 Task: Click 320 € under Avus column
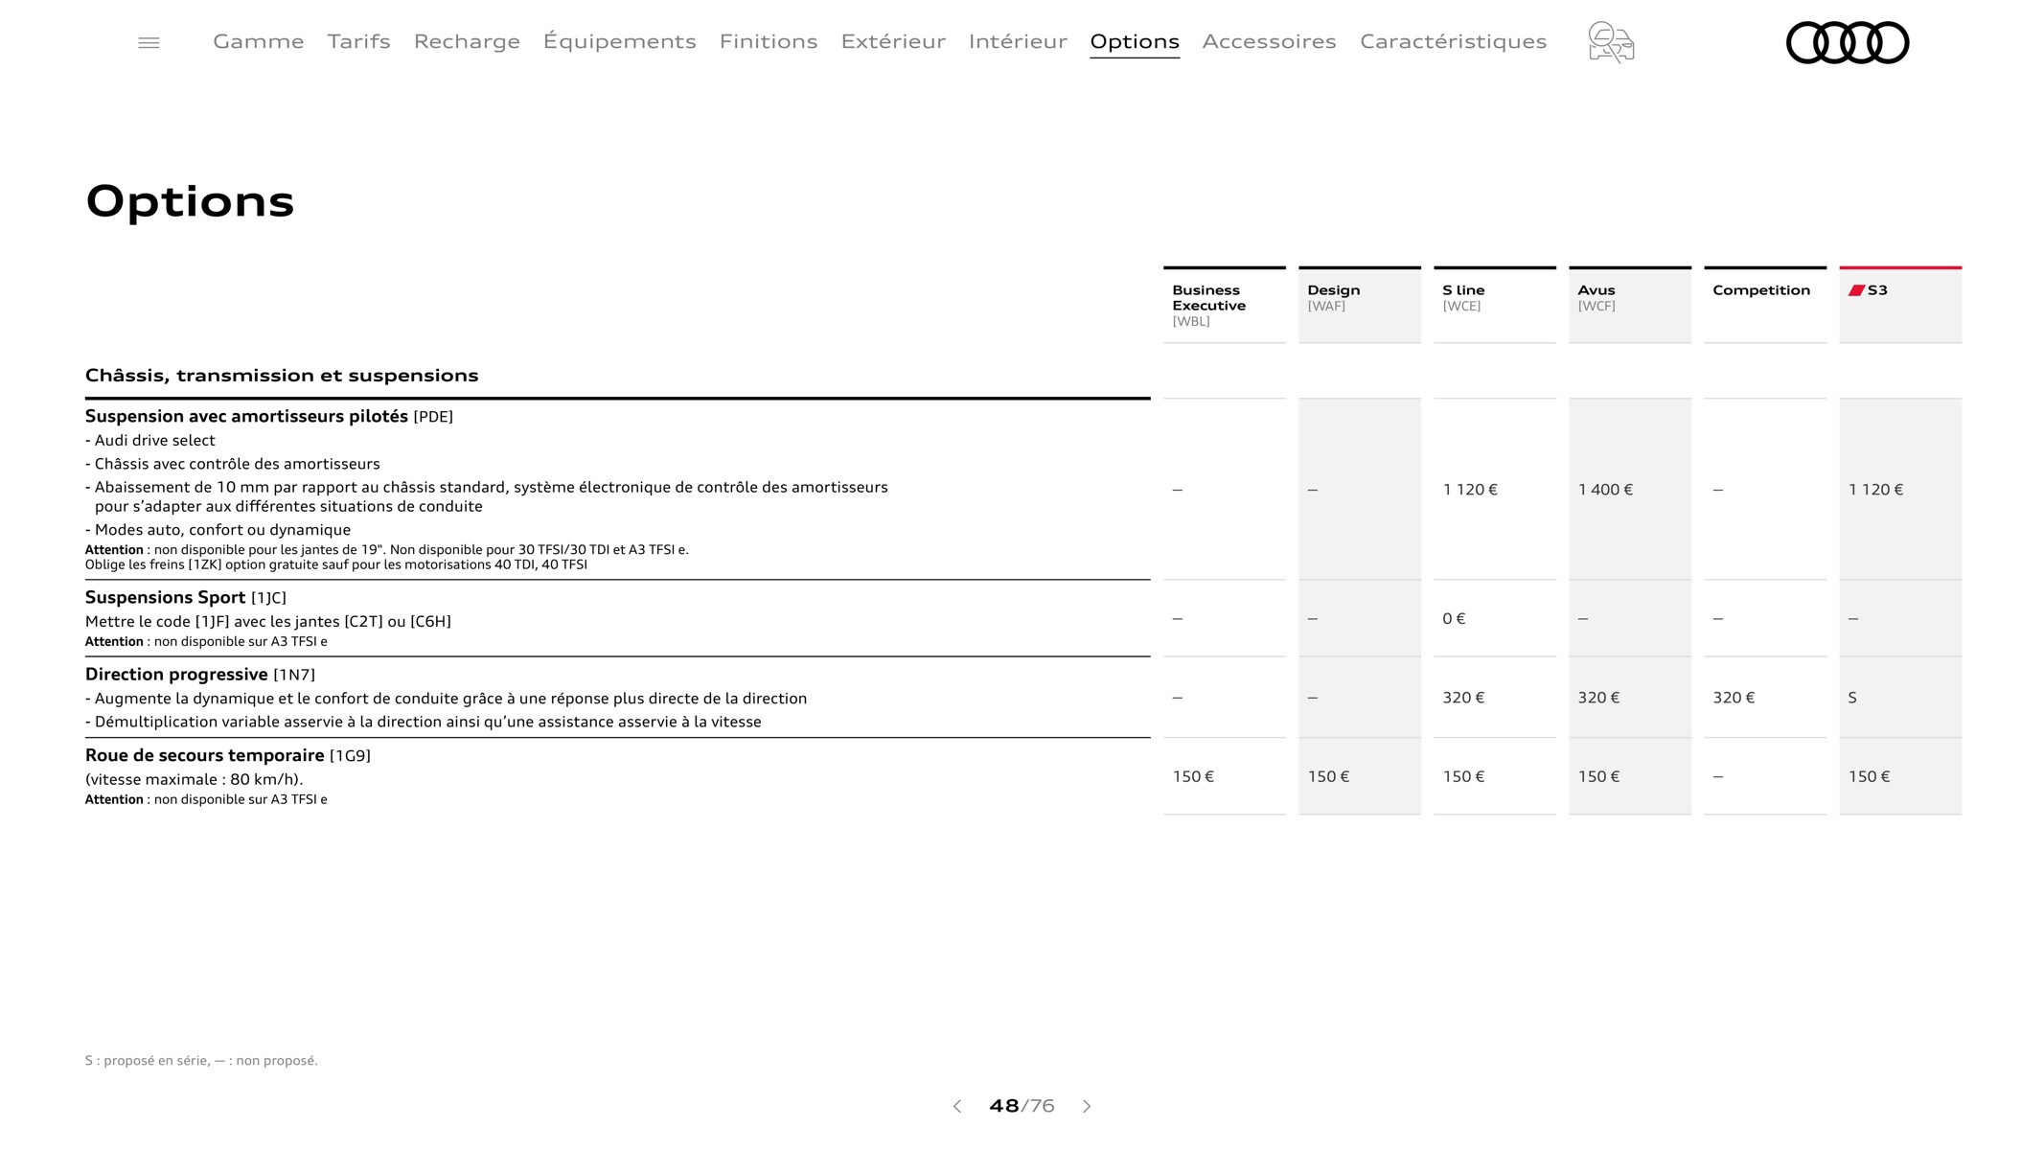[1598, 698]
